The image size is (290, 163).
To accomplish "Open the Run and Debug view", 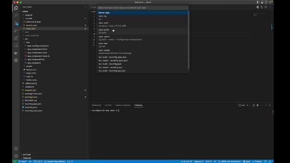I will pyautogui.click(x=16, y=30).
